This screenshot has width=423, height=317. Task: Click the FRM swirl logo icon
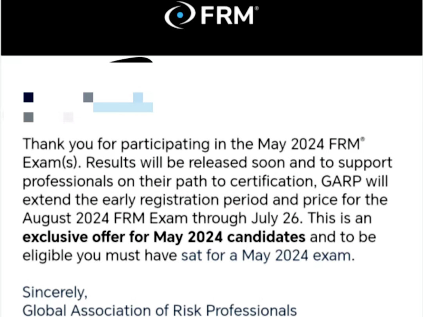point(180,15)
